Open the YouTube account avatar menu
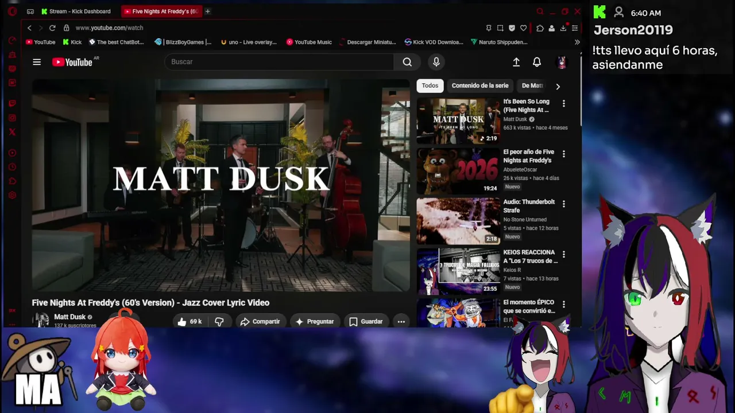Viewport: 735px width, 413px height. click(x=562, y=62)
